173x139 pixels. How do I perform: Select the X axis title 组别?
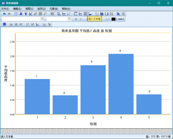[93, 124]
